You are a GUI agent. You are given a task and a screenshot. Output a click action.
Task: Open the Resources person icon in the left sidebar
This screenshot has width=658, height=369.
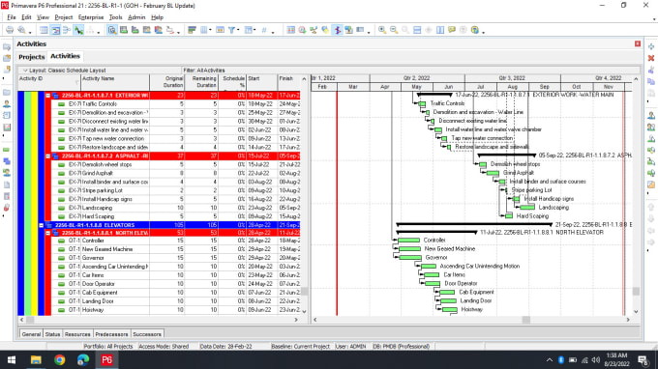click(x=7, y=104)
